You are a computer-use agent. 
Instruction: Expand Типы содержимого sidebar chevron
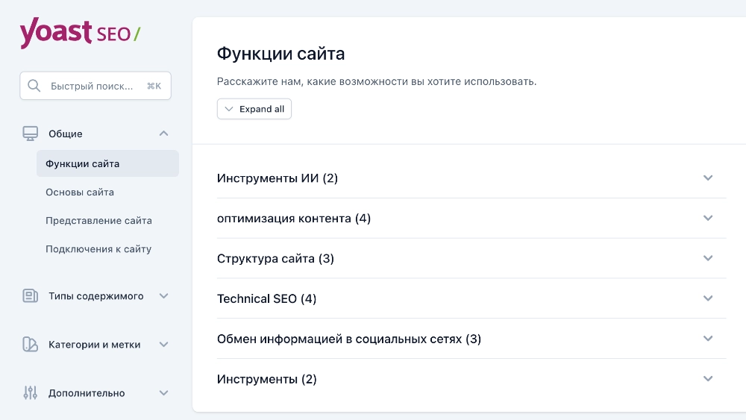pos(163,296)
